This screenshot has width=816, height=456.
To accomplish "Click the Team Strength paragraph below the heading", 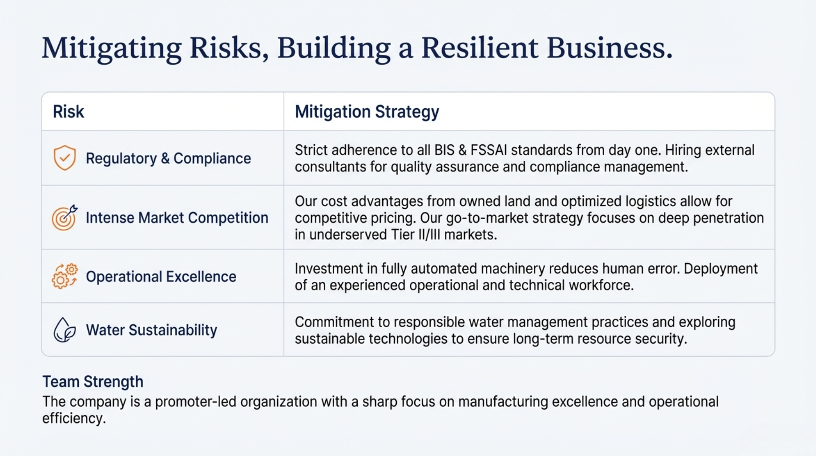I will pyautogui.click(x=380, y=410).
